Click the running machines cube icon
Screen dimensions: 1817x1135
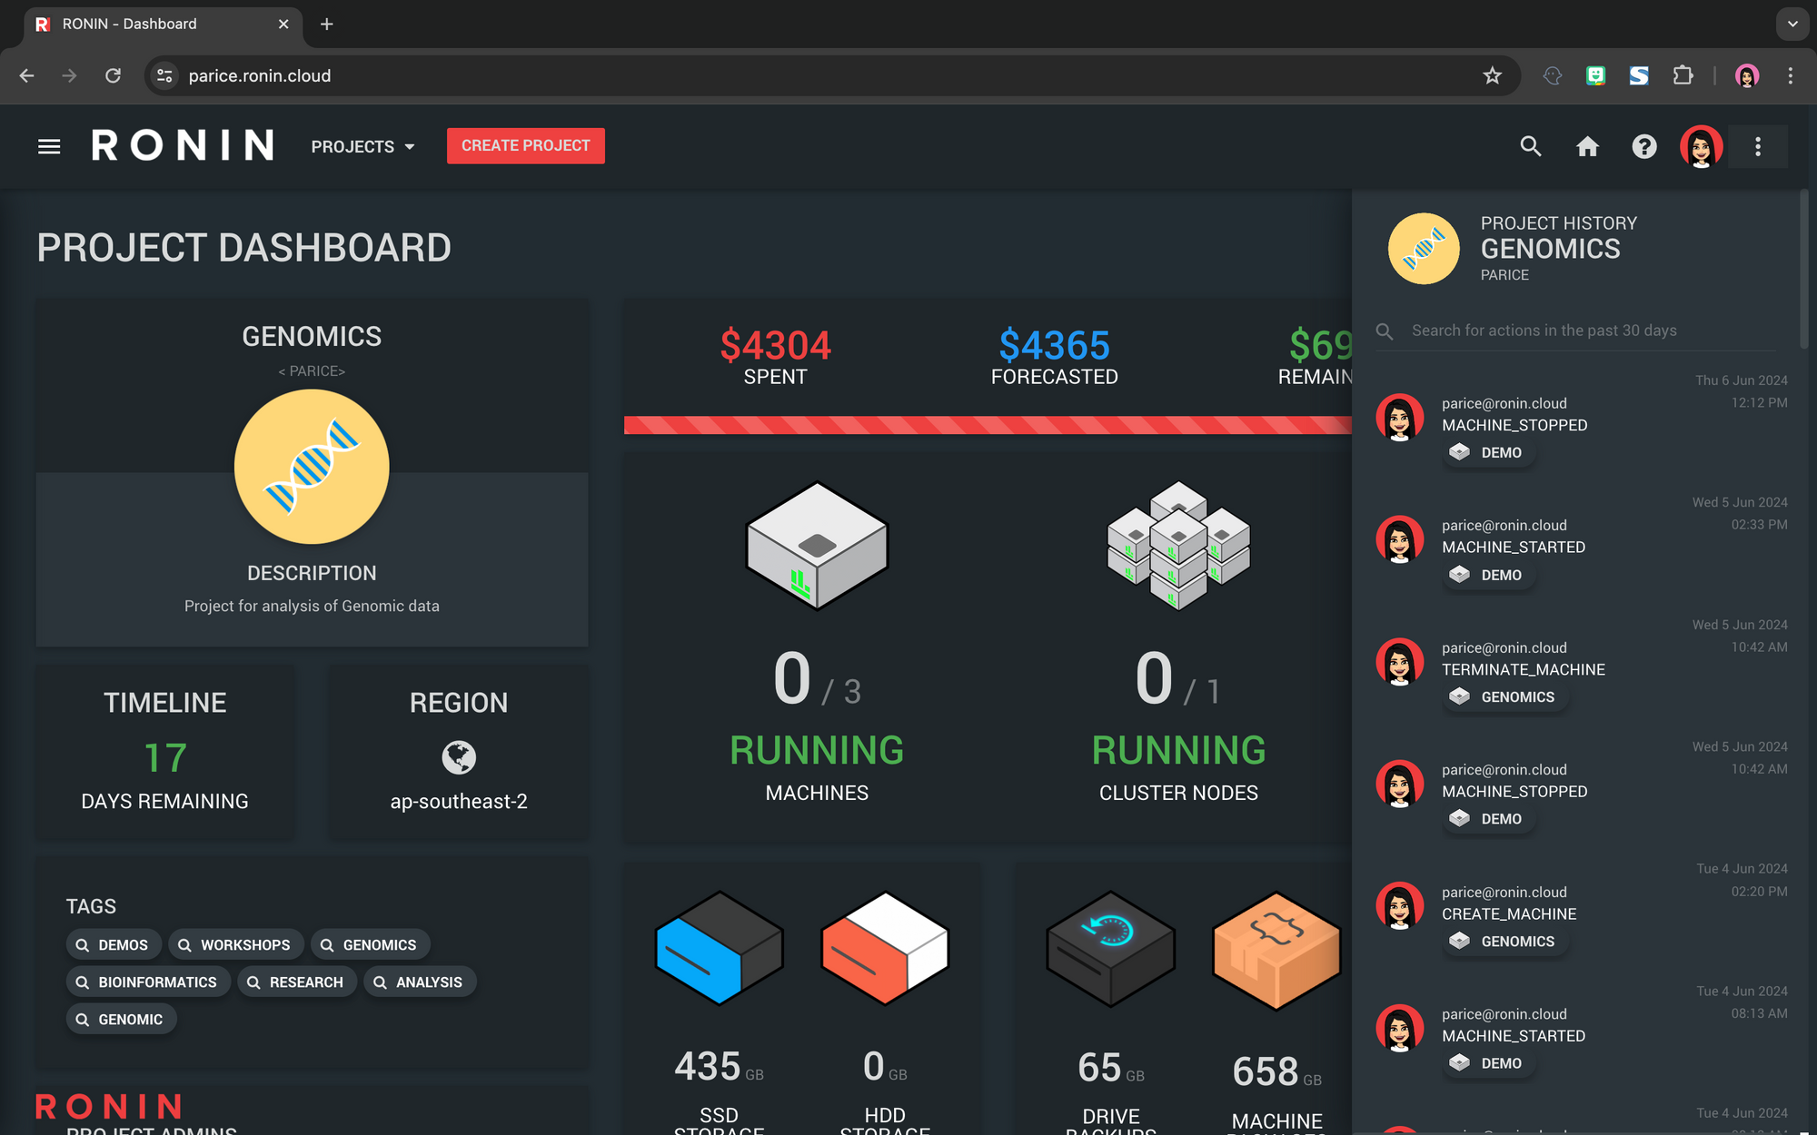(817, 546)
